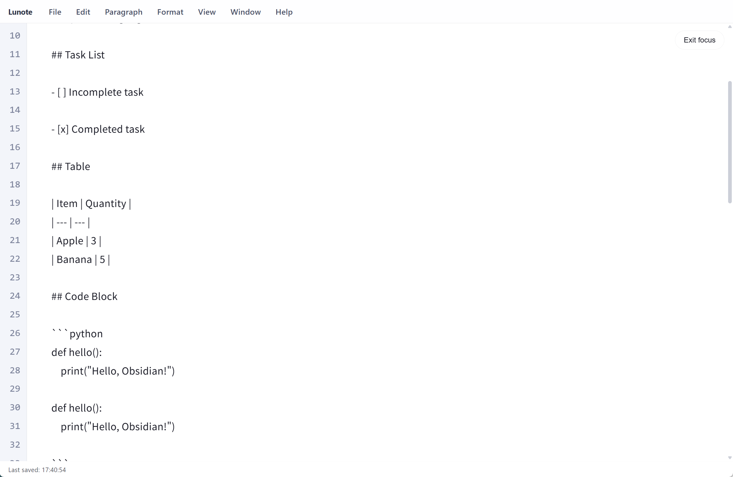The width and height of the screenshot is (733, 477).
Task: Click the '## Table' heading line
Action: point(71,166)
